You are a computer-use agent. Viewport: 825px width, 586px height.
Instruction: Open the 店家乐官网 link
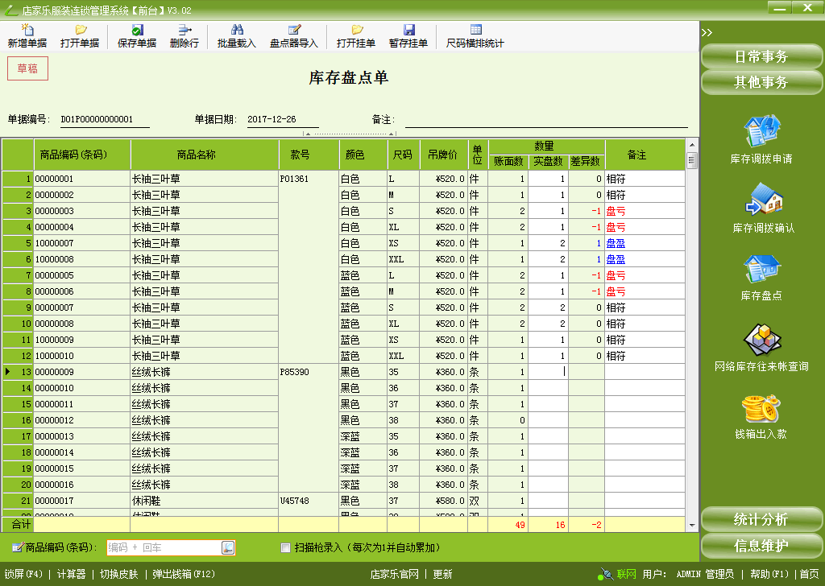395,574
